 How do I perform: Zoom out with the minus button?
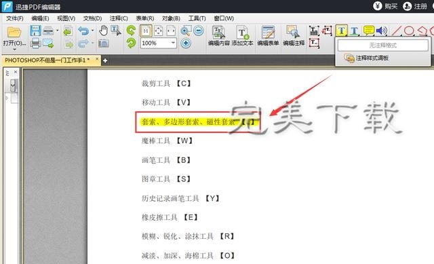coord(199,31)
